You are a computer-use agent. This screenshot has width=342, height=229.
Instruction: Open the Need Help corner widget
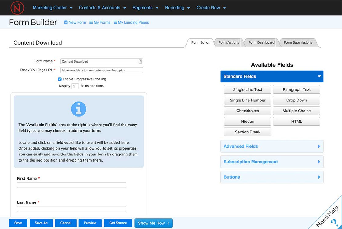coord(328,216)
